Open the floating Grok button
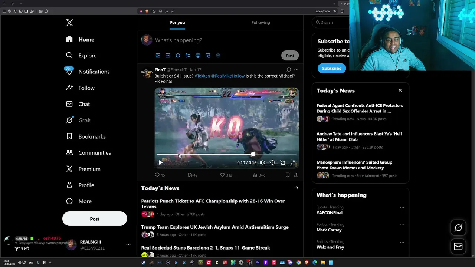Image resolution: width=475 pixels, height=267 pixels. point(458,228)
